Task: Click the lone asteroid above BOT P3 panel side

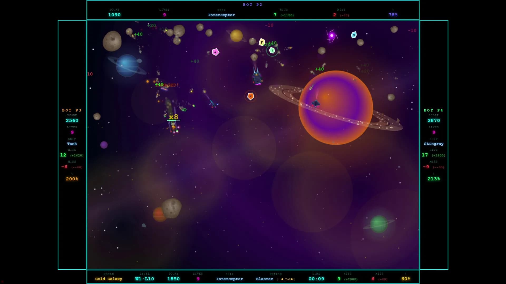Action: pyautogui.click(x=97, y=116)
